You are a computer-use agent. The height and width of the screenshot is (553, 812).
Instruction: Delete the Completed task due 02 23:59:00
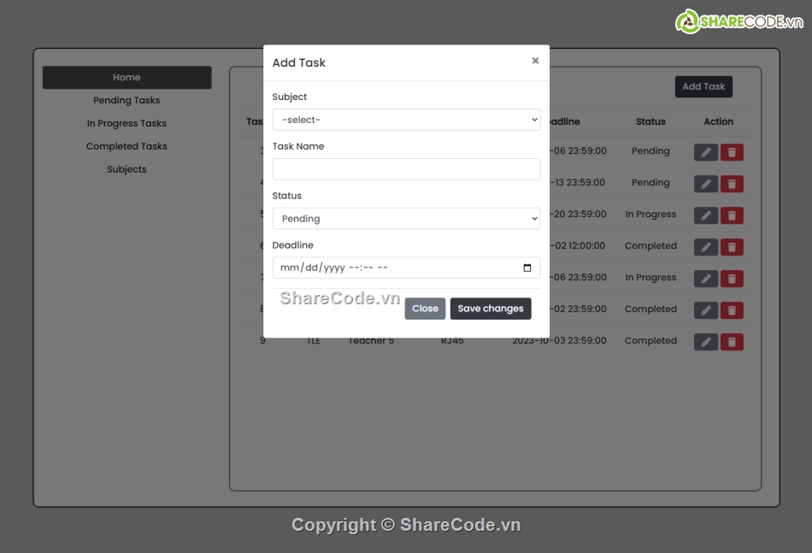[x=732, y=310]
